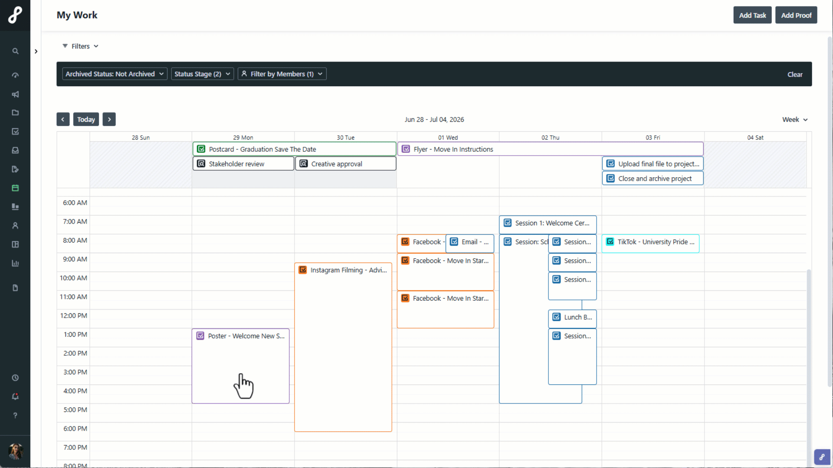
Task: Toggle checkbox on TikTok - University Pride task
Action: (x=610, y=242)
